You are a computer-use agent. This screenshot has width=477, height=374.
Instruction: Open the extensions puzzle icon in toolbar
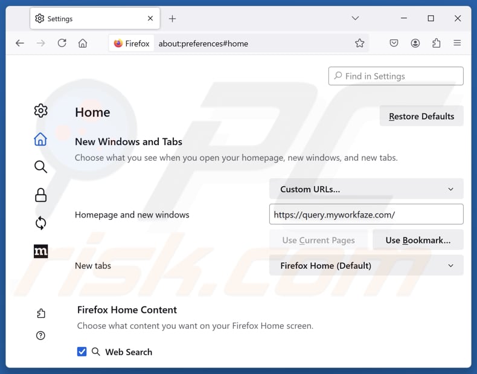click(437, 44)
